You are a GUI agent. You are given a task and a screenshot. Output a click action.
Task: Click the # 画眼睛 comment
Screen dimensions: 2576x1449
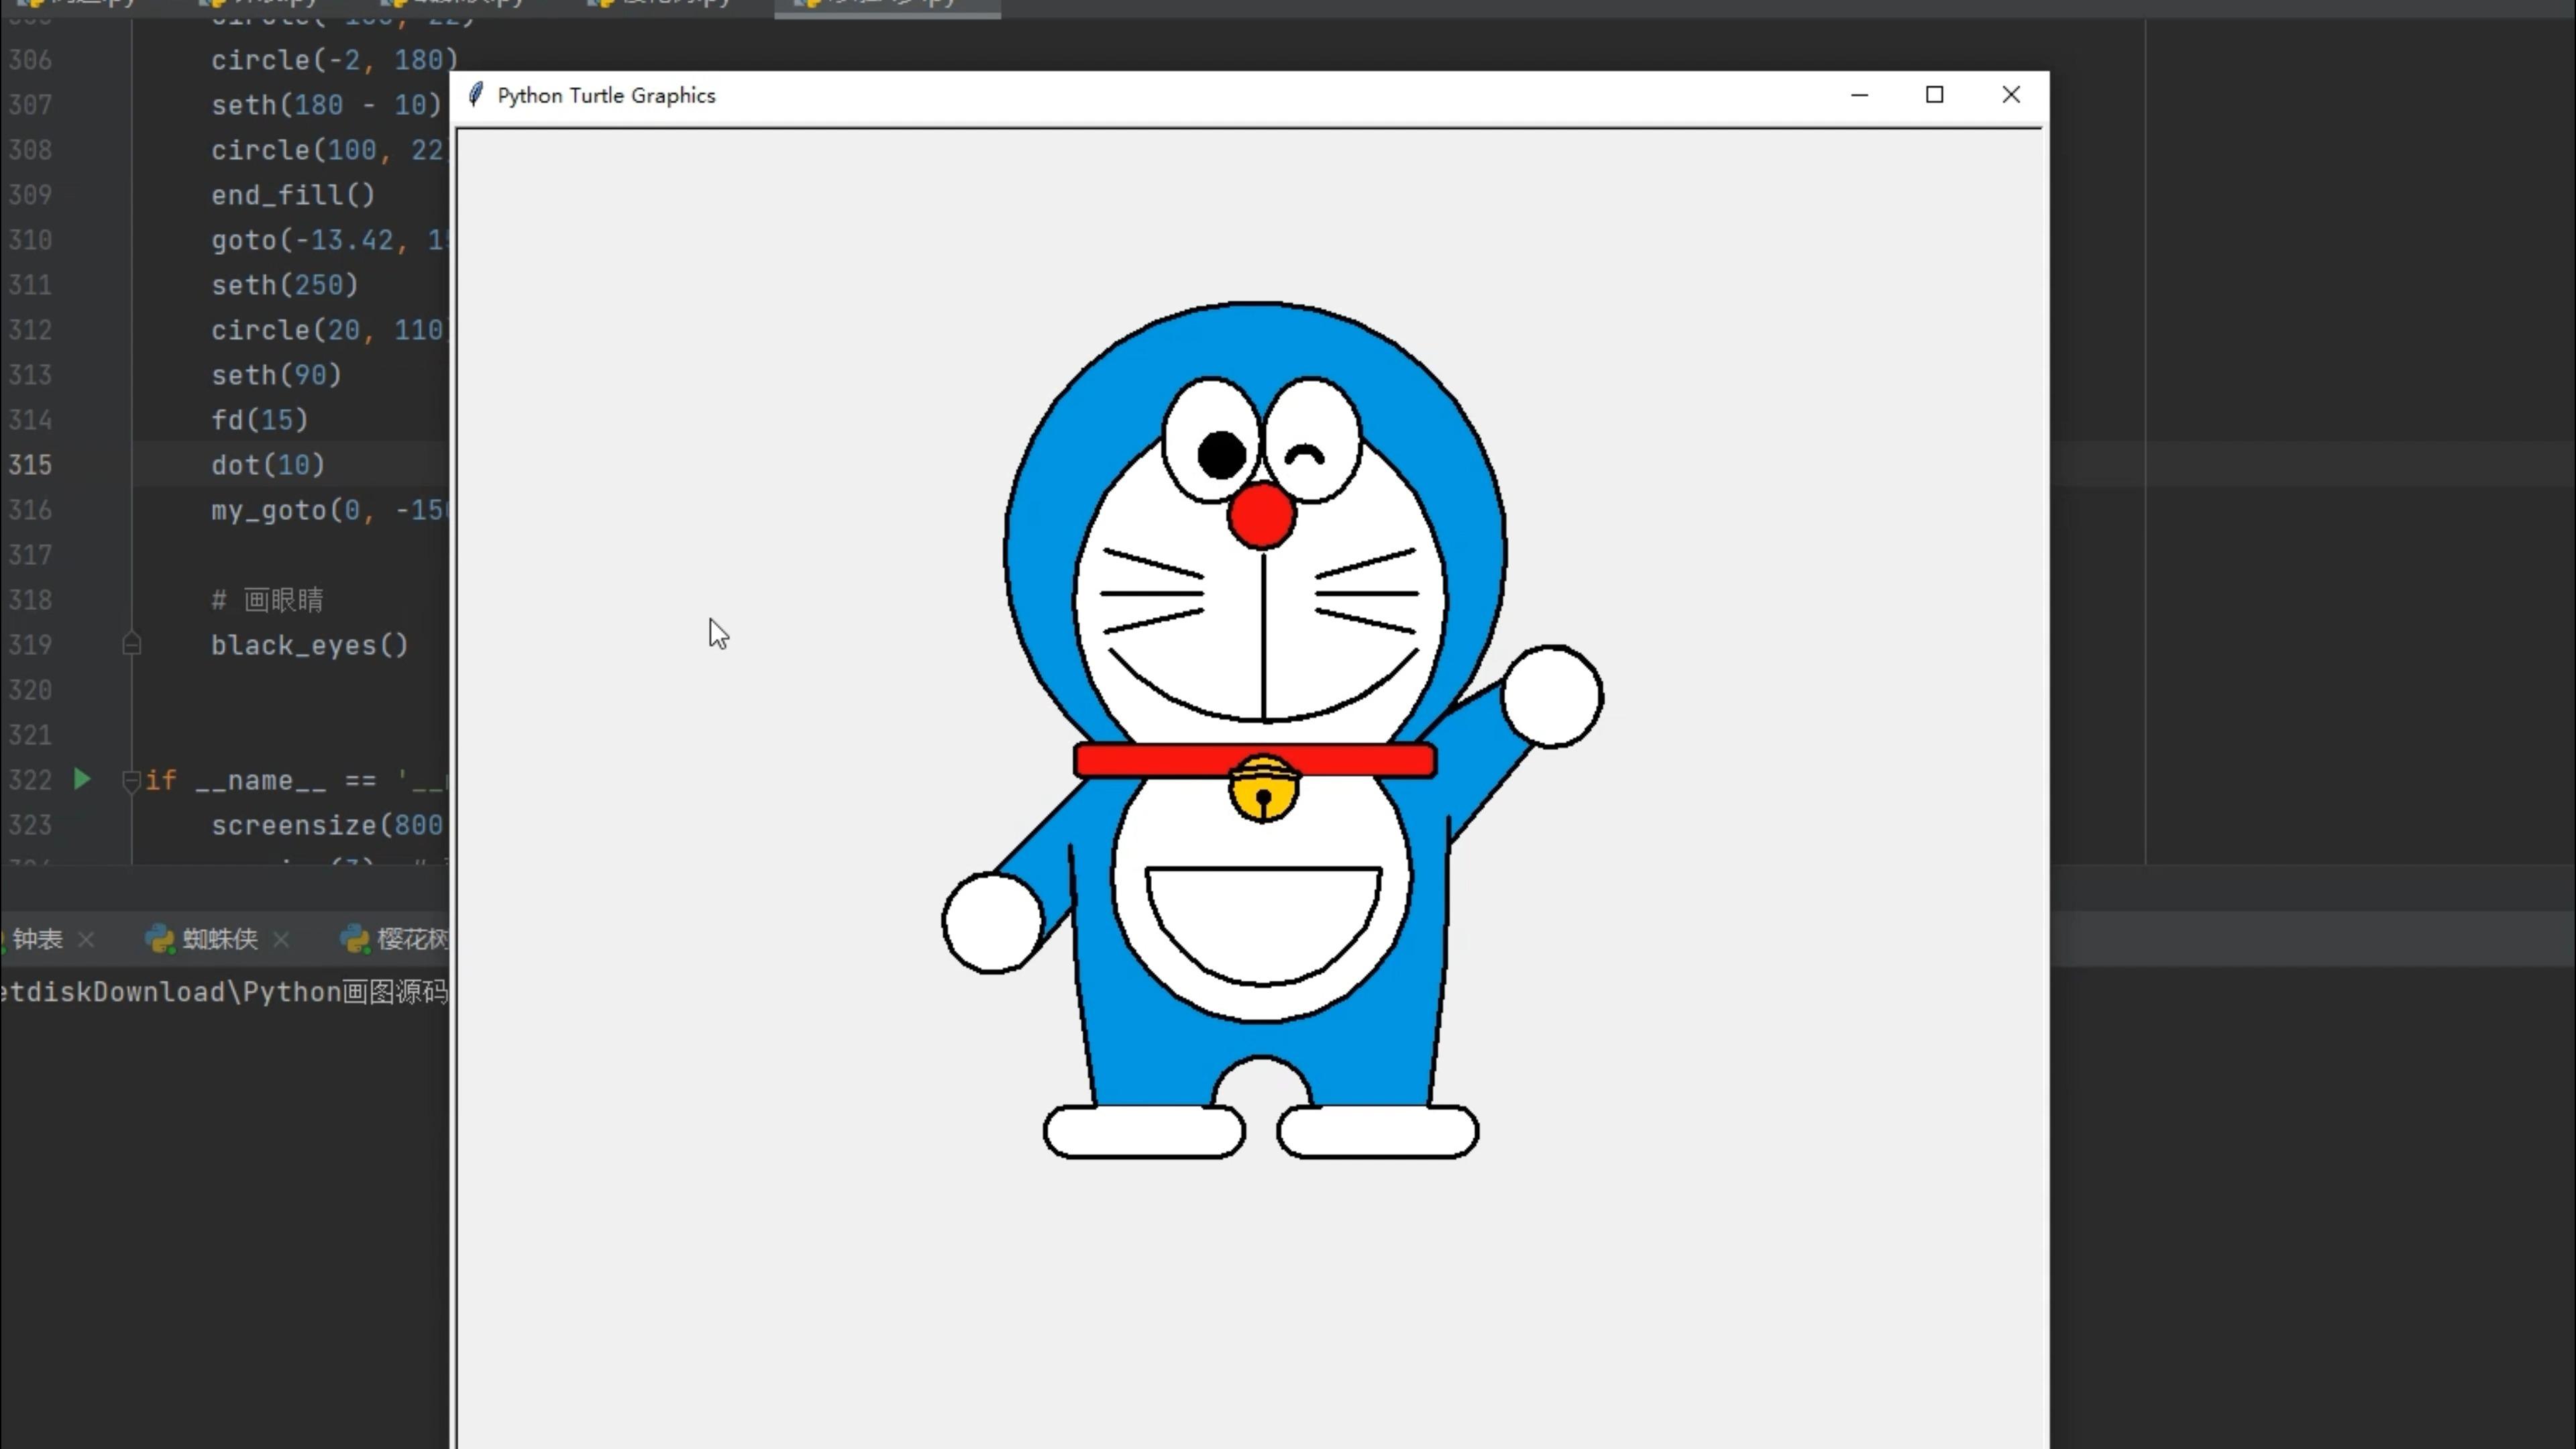(267, 600)
